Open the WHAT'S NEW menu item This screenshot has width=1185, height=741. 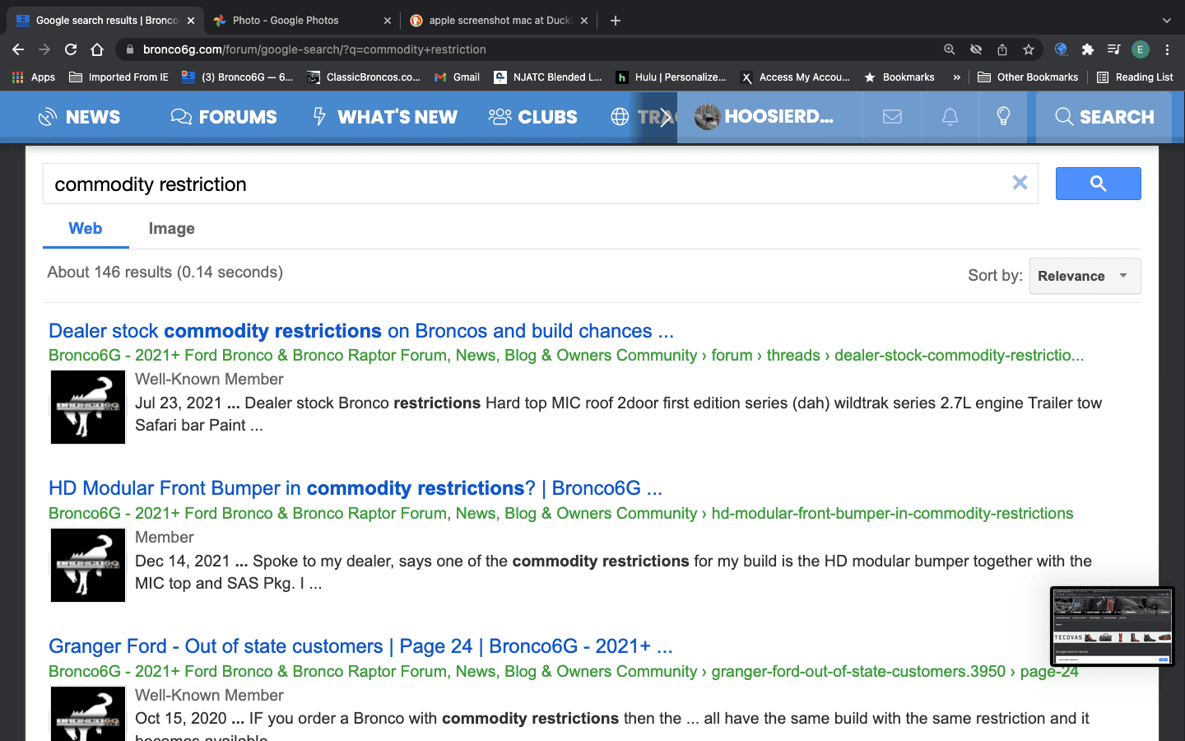pyautogui.click(x=384, y=117)
